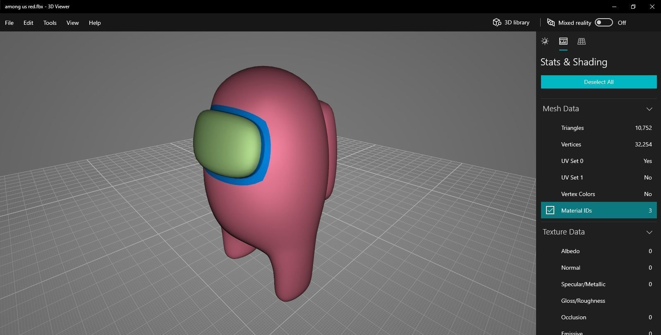661x335 pixels.
Task: Restore down the 3D Viewer window
Action: (x=633, y=7)
